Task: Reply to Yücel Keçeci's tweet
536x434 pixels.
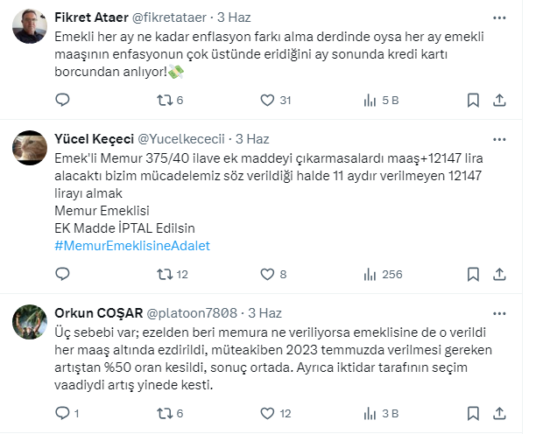Action: [x=62, y=274]
